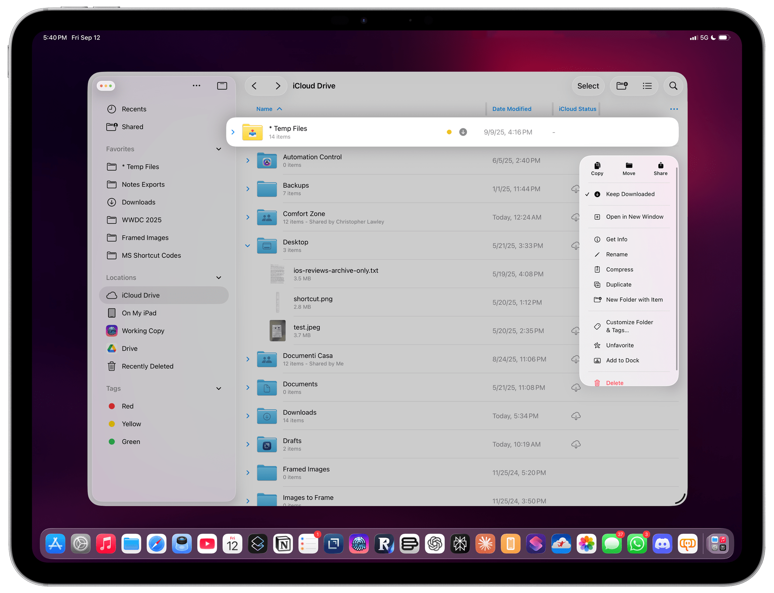Unfavorite the Temp Files folder
This screenshot has width=774, height=593.
[x=620, y=345]
